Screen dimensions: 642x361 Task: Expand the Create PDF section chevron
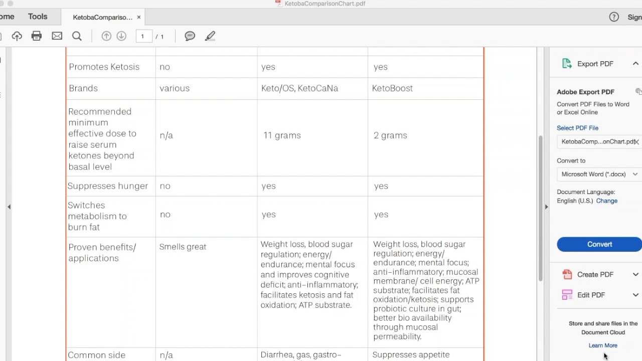pyautogui.click(x=635, y=275)
